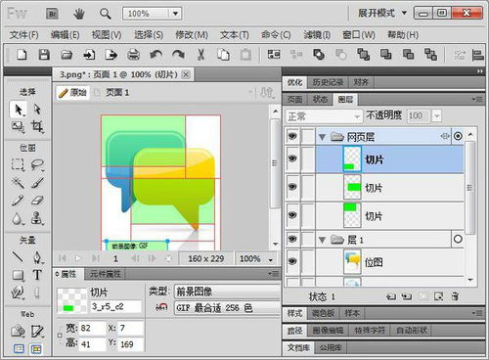Open the zoom 100% dropdown at top
Viewport: 489px width, 360px height.
[x=175, y=14]
